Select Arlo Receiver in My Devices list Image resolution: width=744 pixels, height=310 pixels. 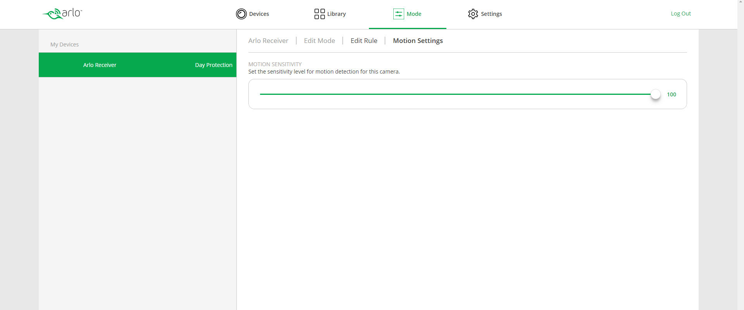coord(100,65)
